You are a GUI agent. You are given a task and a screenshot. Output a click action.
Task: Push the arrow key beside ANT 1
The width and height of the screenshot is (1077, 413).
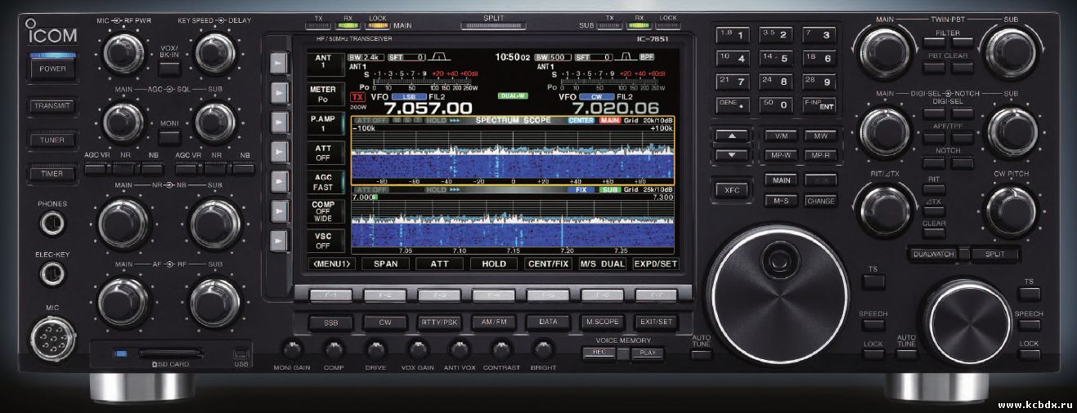(280, 62)
